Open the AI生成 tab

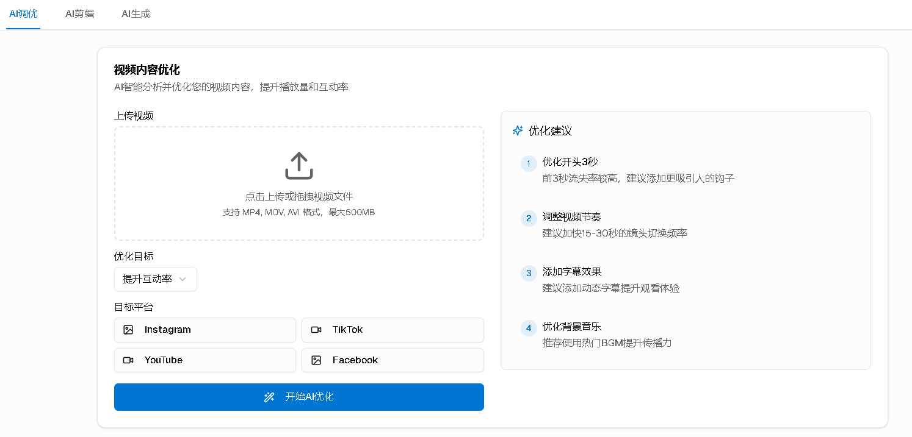click(x=136, y=13)
